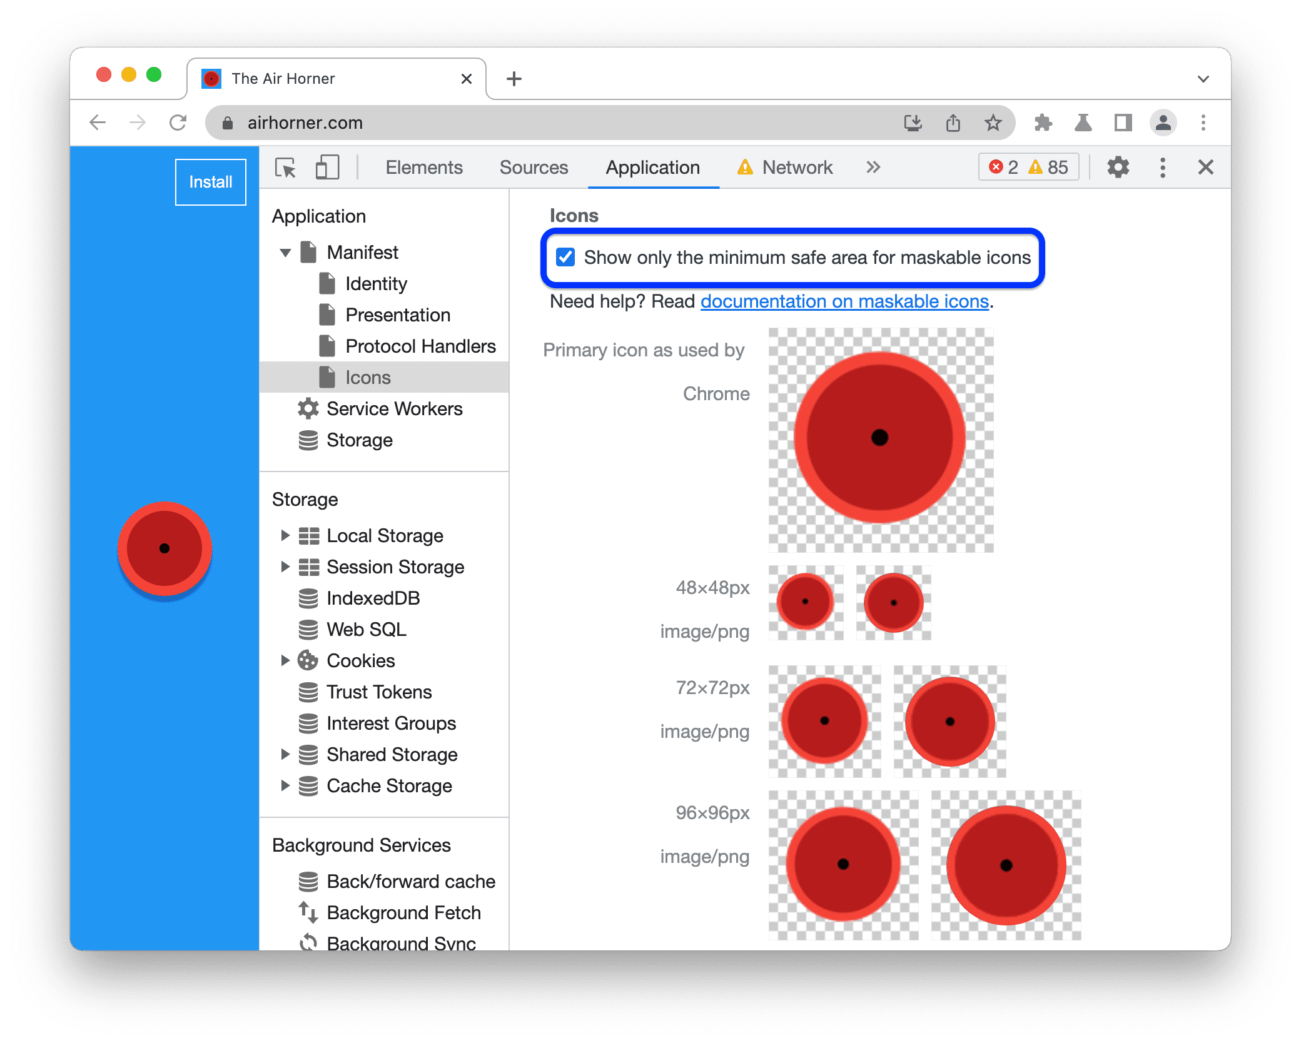Click the DevTools settings gear icon
This screenshot has width=1301, height=1043.
click(1119, 168)
